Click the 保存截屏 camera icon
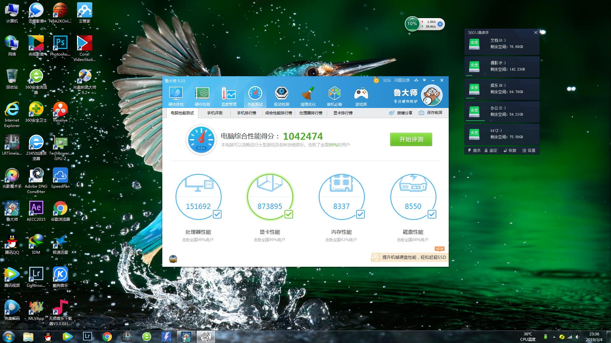The height and width of the screenshot is (343, 611). pyautogui.click(x=421, y=113)
